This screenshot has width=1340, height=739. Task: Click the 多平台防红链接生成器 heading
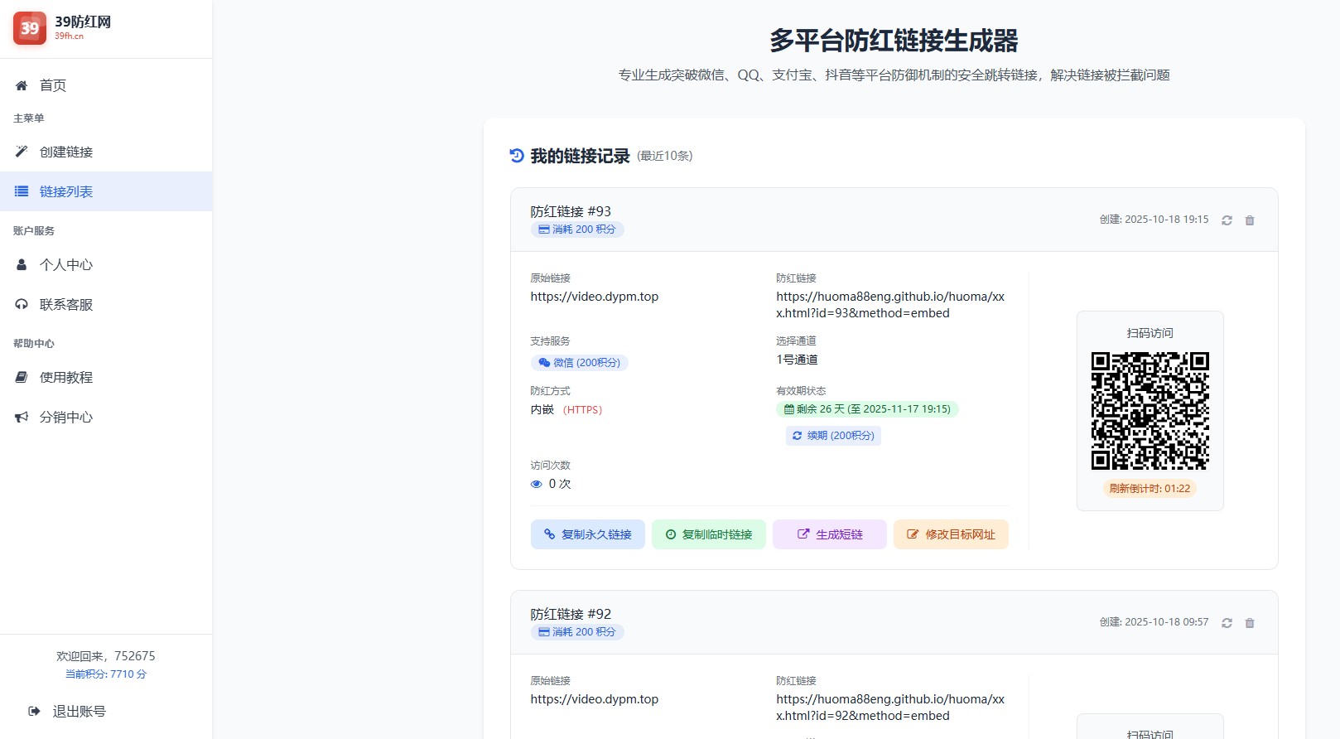pos(894,40)
